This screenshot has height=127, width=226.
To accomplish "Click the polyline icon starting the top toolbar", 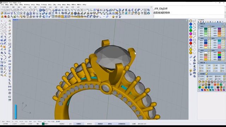I will pyautogui.click(x=2, y=10).
